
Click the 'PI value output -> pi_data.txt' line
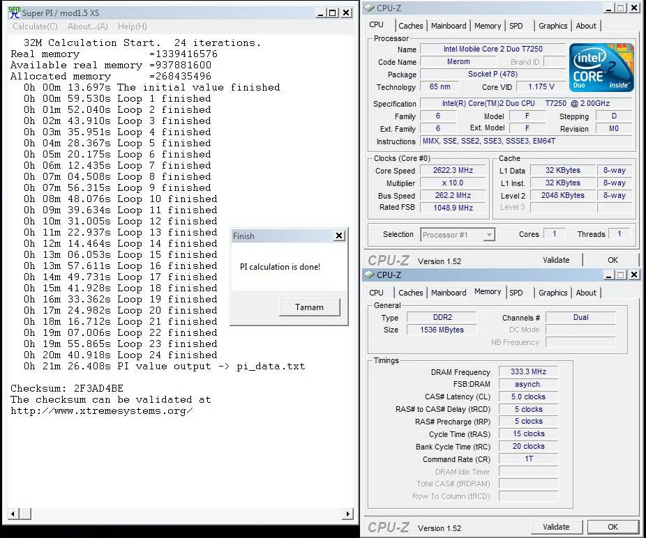pos(165,366)
